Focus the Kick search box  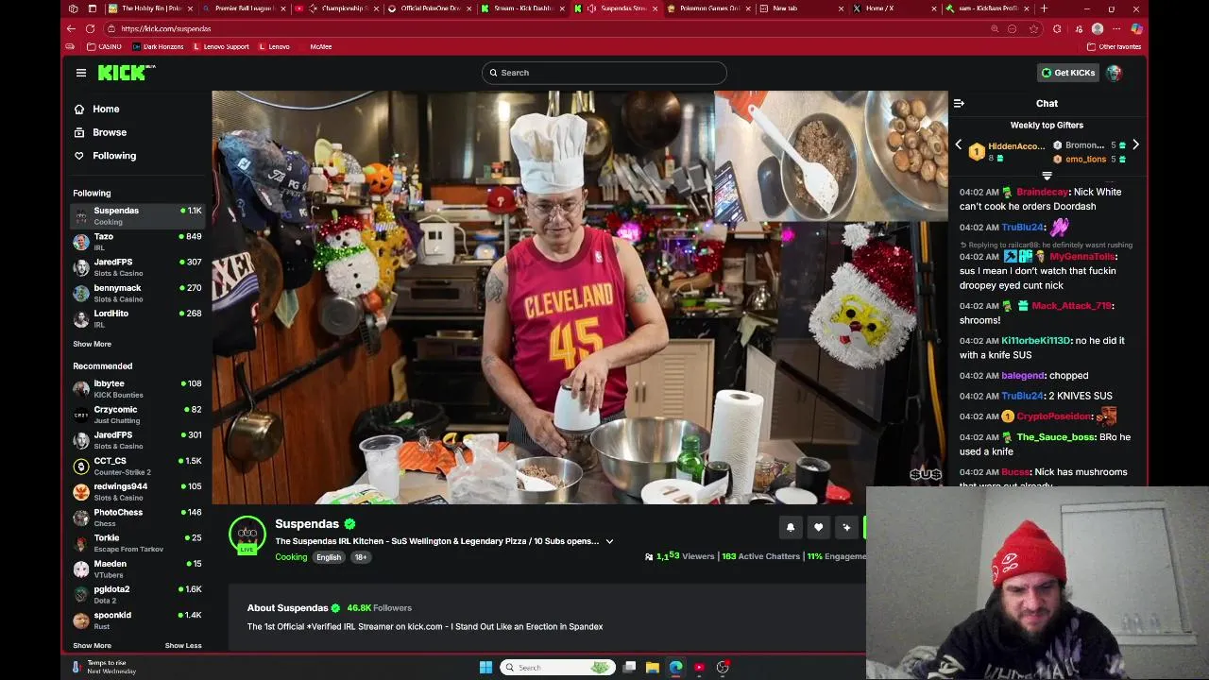pos(604,73)
